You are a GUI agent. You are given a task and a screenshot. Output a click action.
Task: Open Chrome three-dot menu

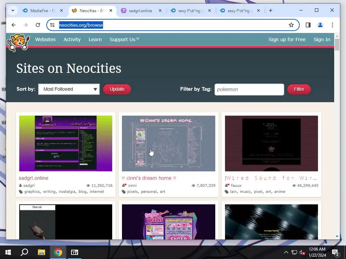(x=332, y=25)
